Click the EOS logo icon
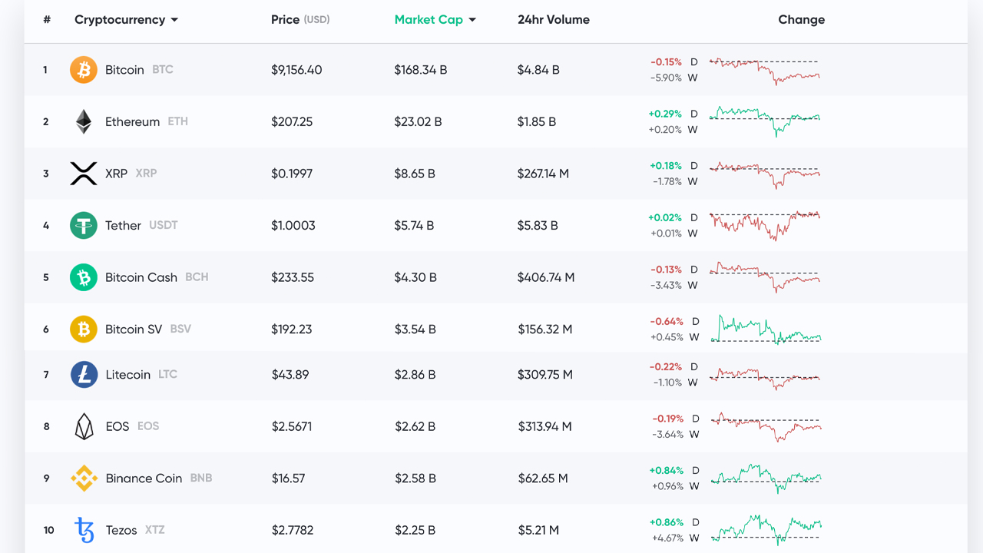This screenshot has height=553, width=983. click(84, 426)
